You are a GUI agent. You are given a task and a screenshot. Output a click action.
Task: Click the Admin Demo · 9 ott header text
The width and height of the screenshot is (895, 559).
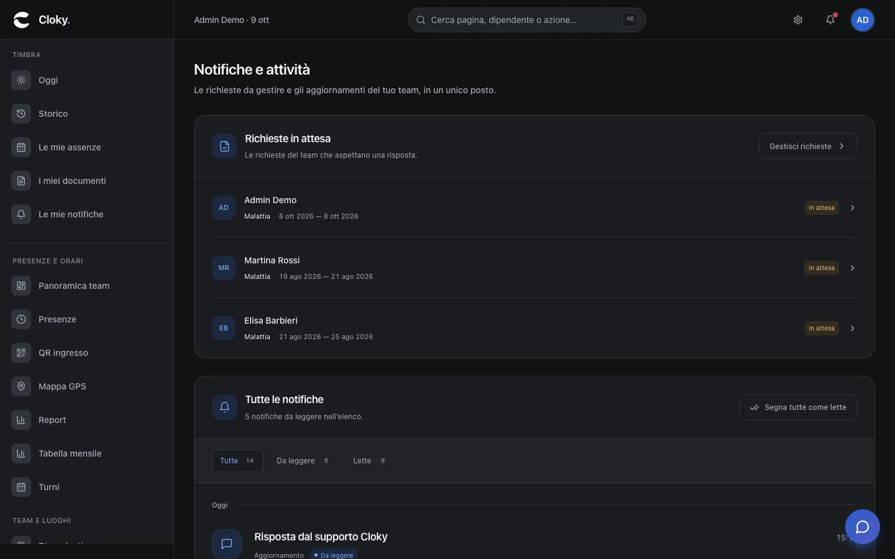[x=231, y=20]
